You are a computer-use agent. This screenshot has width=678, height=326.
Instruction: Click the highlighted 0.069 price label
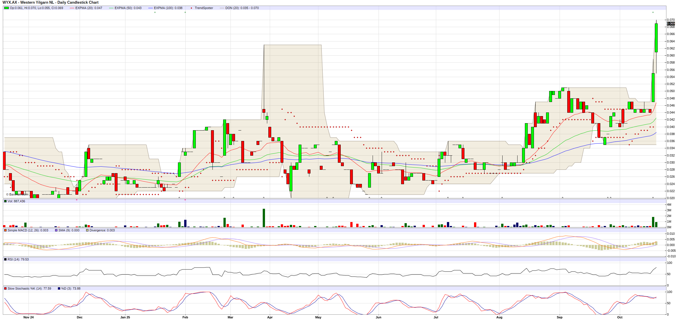pyautogui.click(x=671, y=23)
